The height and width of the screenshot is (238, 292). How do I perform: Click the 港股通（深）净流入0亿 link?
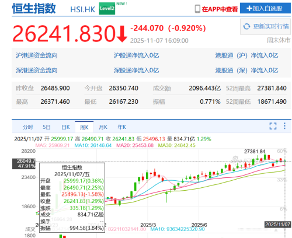(246, 70)
